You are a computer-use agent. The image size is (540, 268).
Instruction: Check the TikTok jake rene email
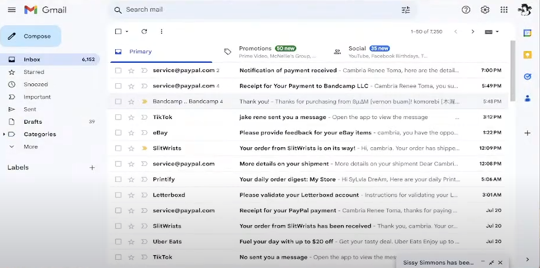[118, 117]
